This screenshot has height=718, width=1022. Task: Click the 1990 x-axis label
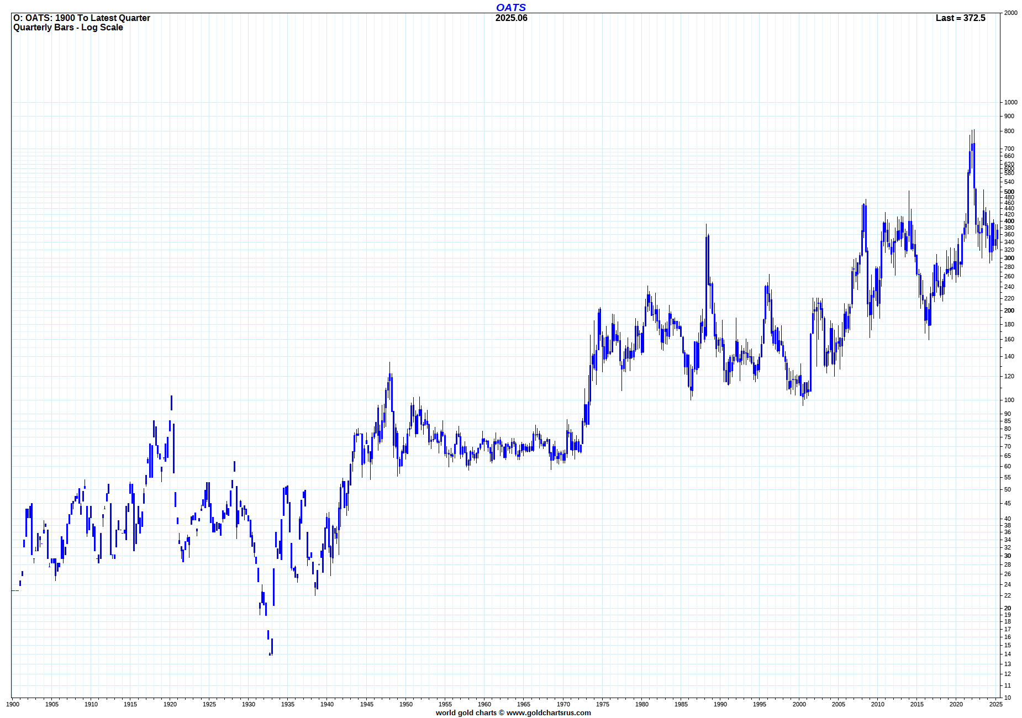pyautogui.click(x=720, y=704)
